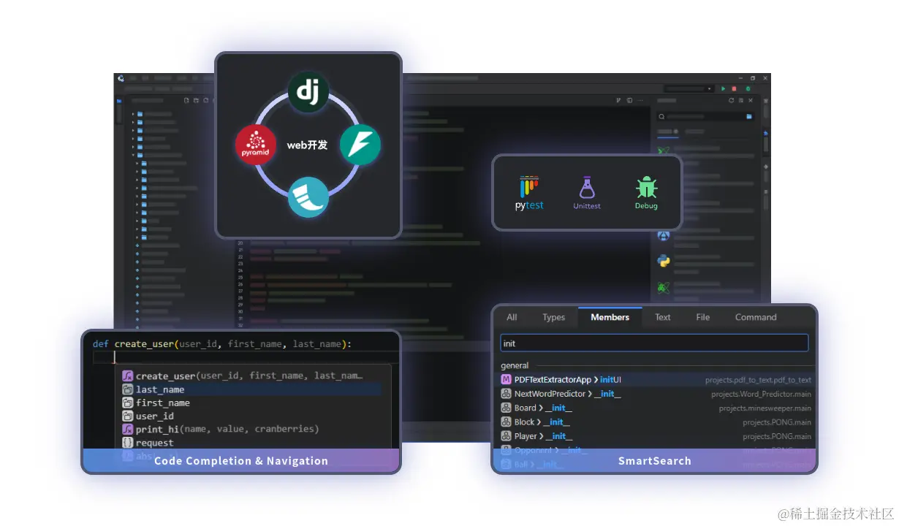Select the pytest icon
The height and width of the screenshot is (526, 899).
tap(529, 194)
